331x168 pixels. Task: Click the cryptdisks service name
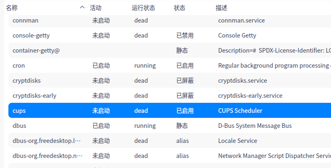[x=26, y=81]
